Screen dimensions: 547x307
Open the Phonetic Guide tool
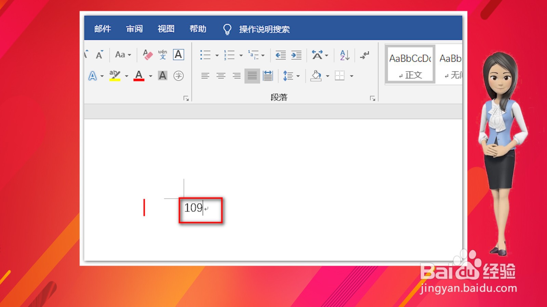coord(162,55)
